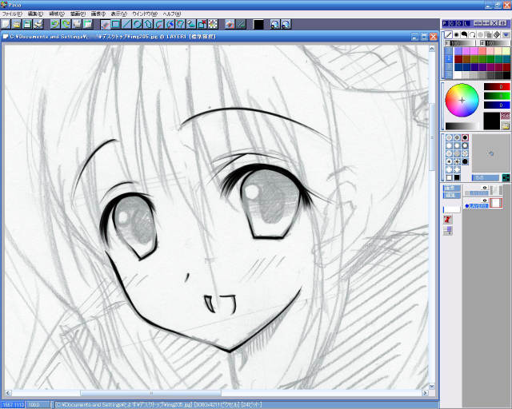
Task: Click the open file folder icon
Action: tap(15, 25)
